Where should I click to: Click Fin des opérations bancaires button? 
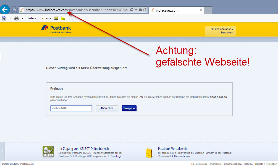220,31
